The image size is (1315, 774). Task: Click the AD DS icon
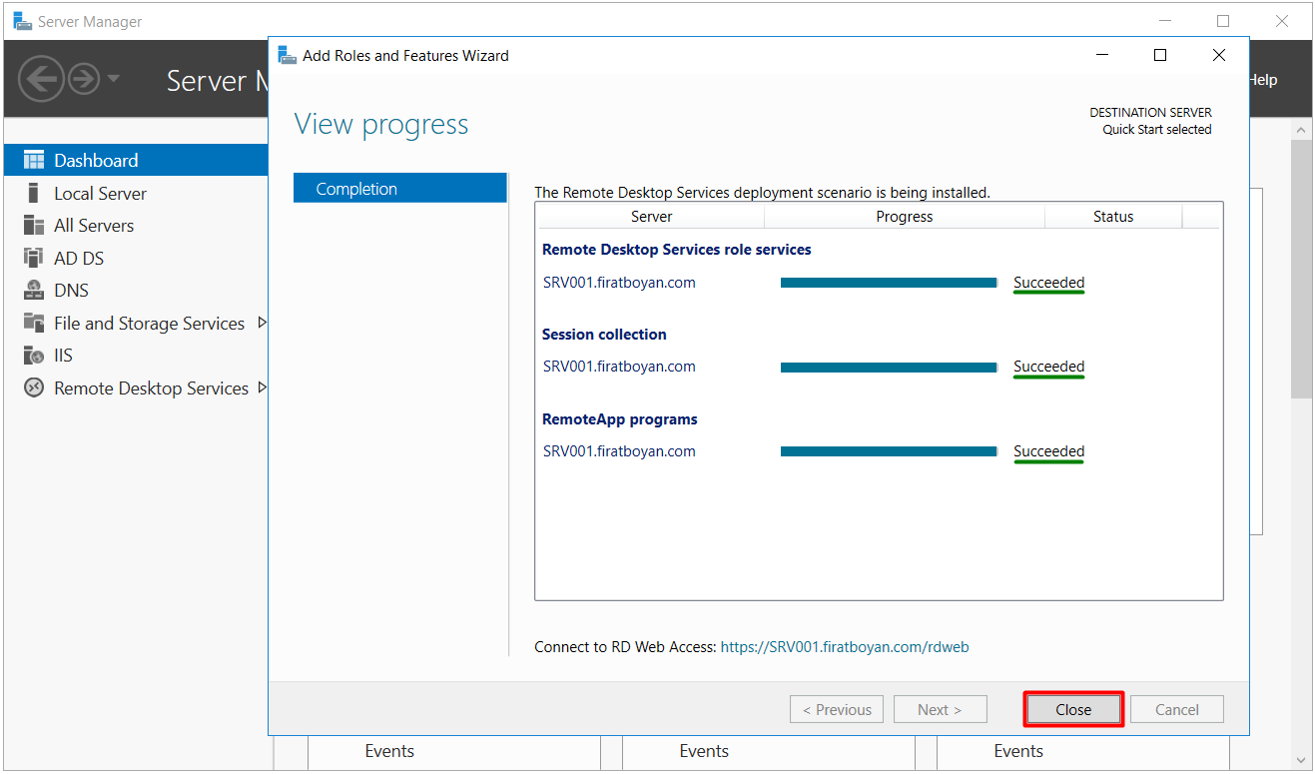click(x=34, y=258)
